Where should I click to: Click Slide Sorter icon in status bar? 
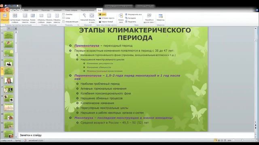219,141
